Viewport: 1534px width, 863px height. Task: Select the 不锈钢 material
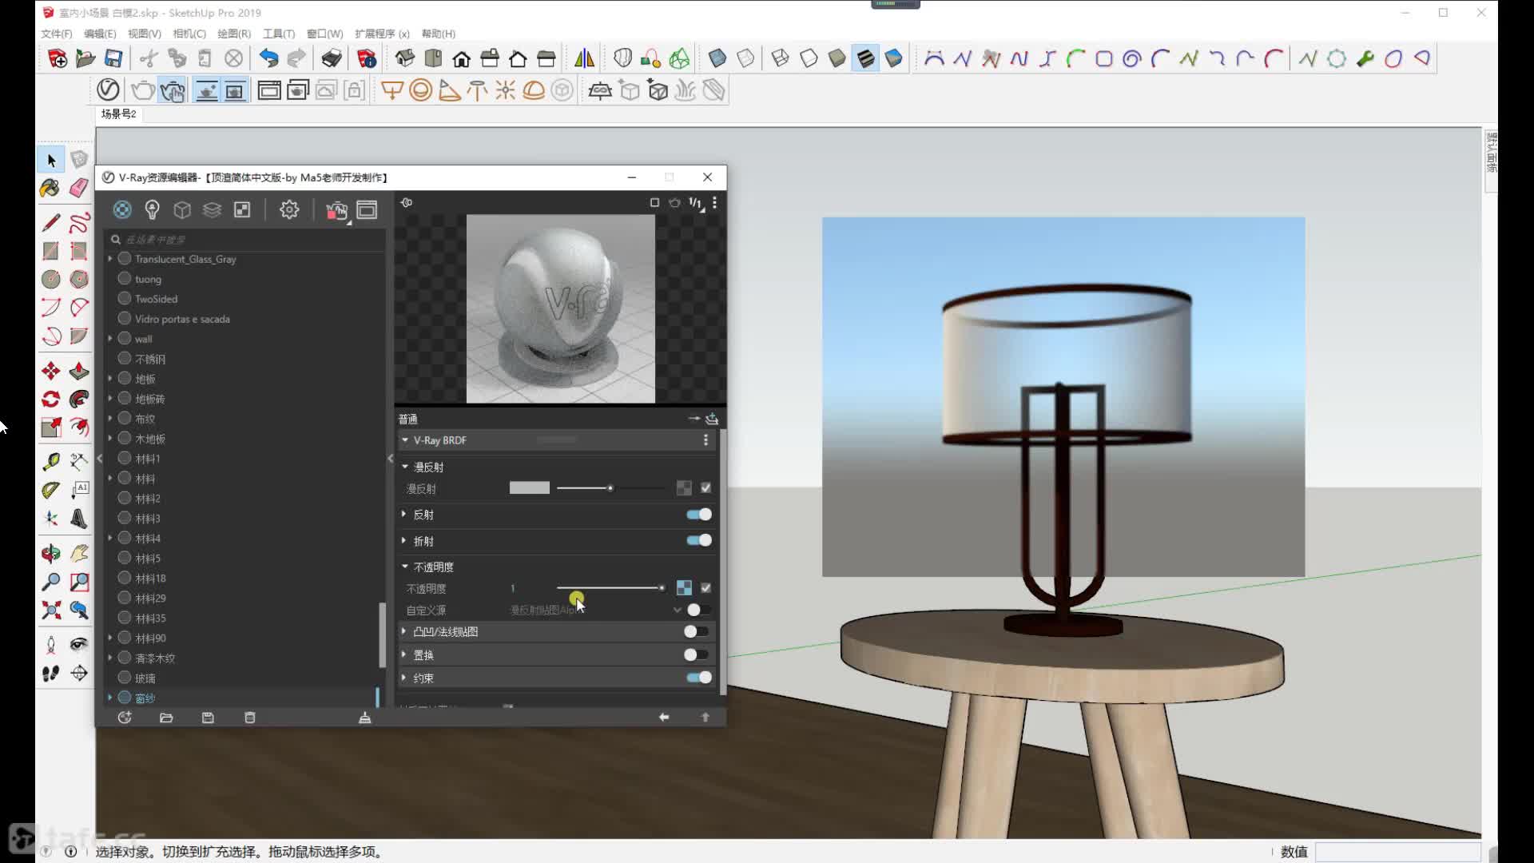click(x=150, y=359)
